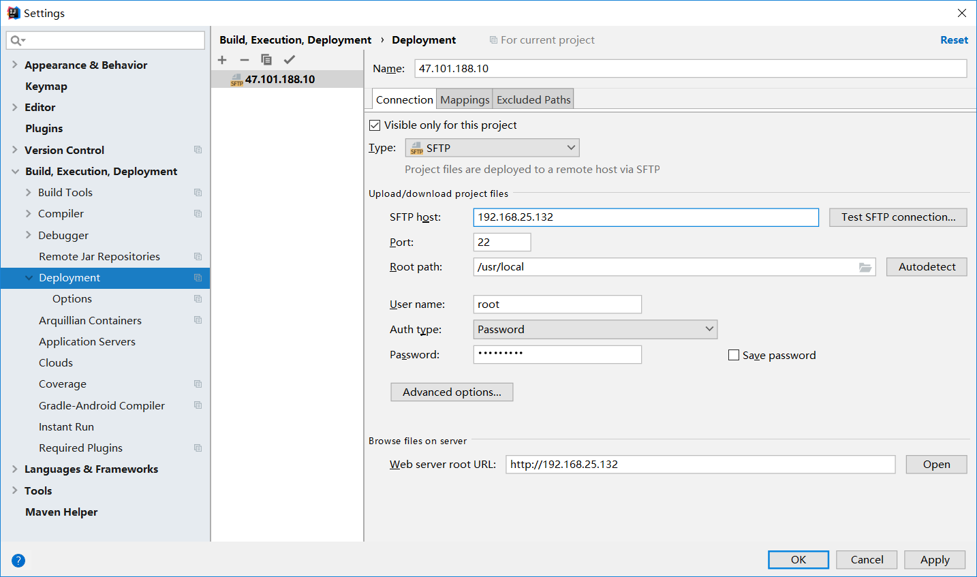
Task: Click the Name input field
Action: (x=691, y=69)
